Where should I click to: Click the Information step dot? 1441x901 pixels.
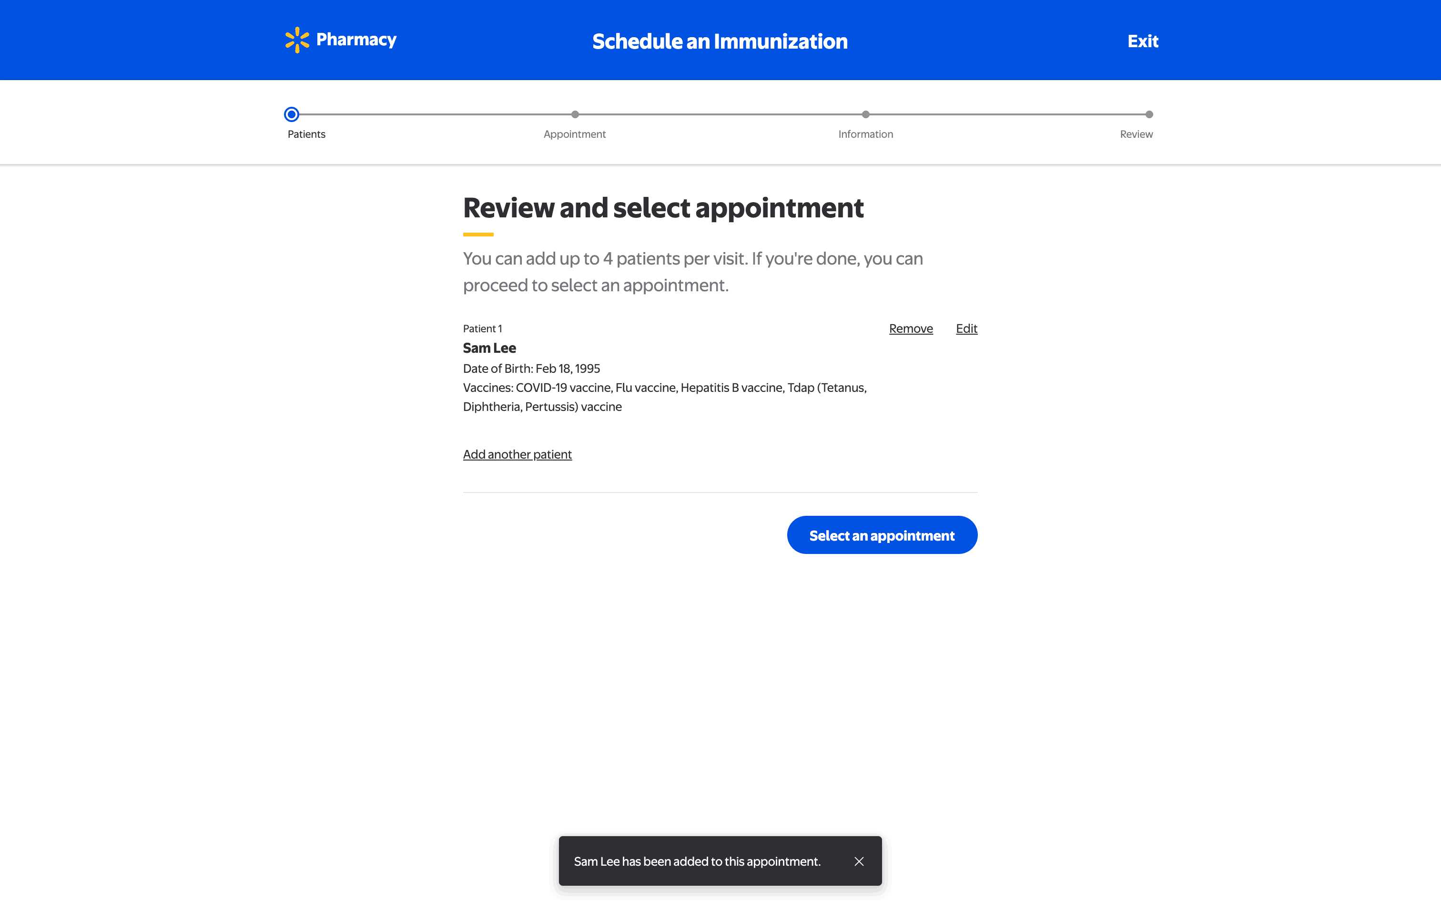click(x=865, y=114)
